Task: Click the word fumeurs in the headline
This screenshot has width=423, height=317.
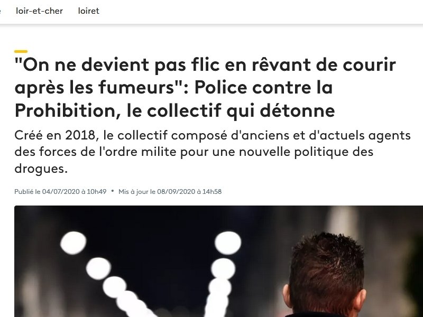Action: 136,88
